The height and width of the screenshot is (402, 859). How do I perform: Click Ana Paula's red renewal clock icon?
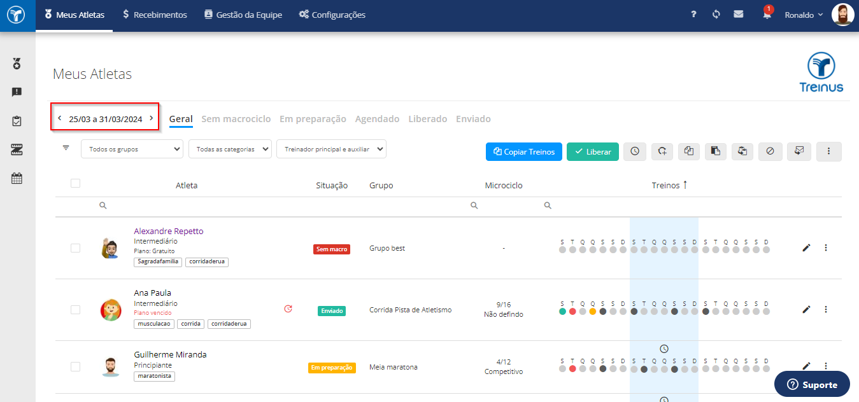[288, 308]
